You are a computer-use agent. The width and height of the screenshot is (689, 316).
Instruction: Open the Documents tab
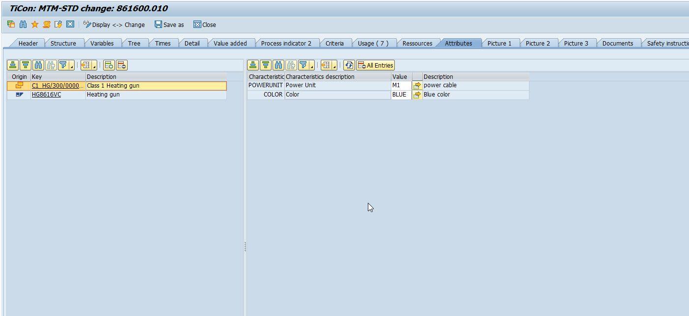tap(617, 43)
